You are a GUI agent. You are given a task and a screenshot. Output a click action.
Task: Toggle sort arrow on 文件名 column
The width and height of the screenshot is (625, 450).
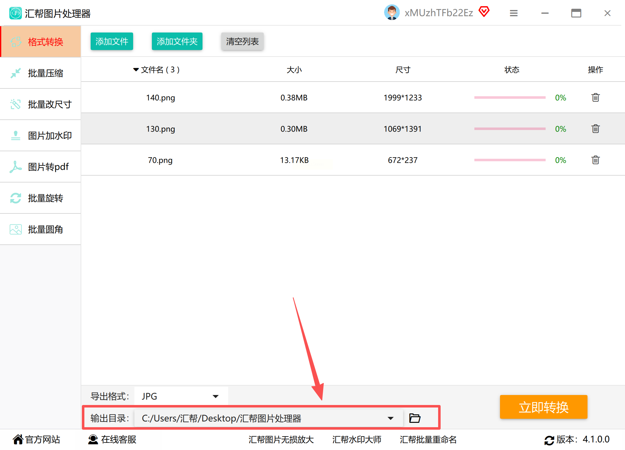[136, 69]
